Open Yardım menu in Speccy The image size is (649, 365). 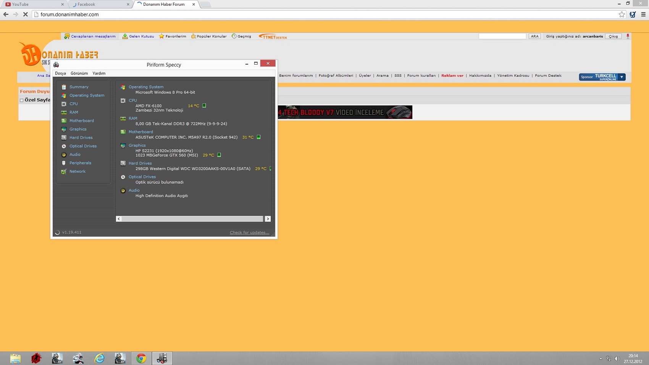point(99,73)
